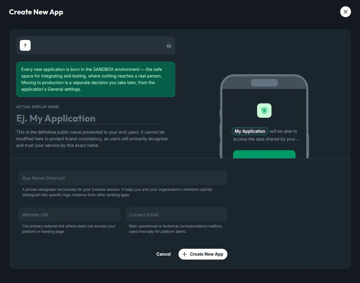Screen dimensions: 360x283
Task: Click the plus icon on Create New App button
Action: (184, 254)
